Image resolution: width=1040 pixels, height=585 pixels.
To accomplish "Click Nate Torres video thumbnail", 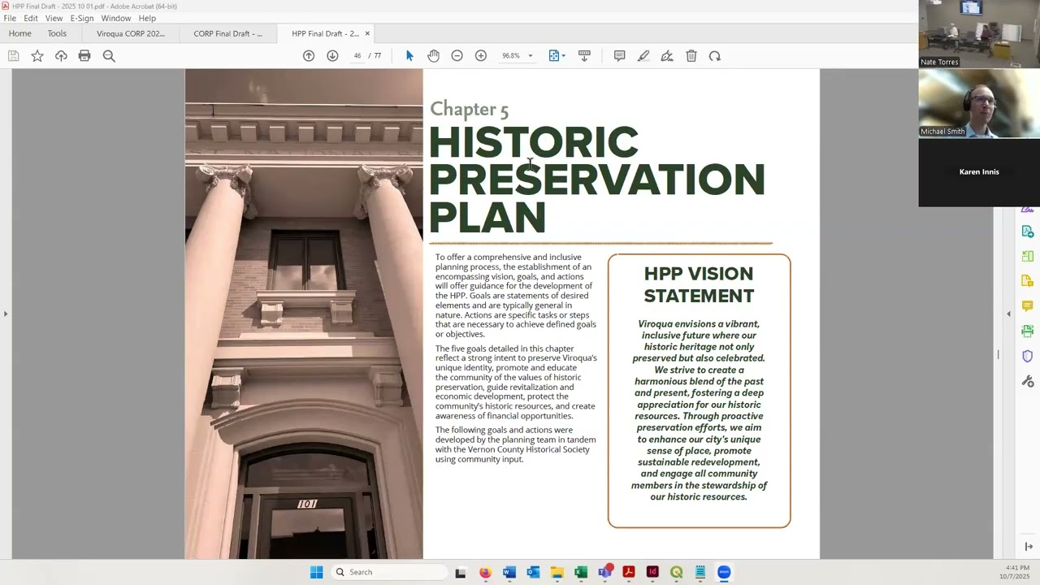I will pyautogui.click(x=979, y=34).
